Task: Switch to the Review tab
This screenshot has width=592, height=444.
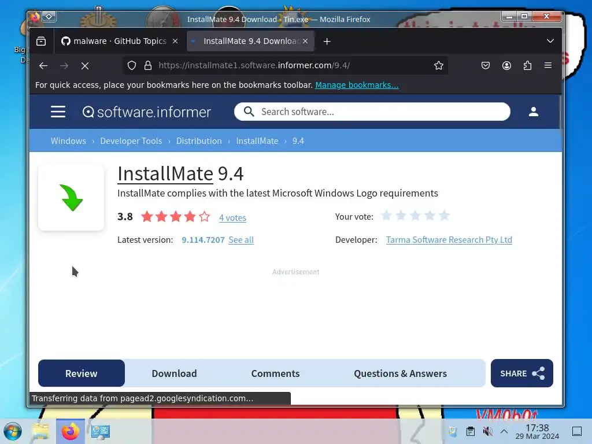Action: coord(81,373)
